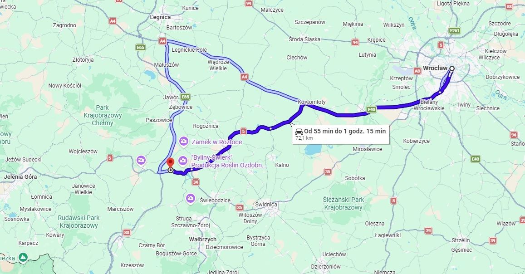Click the Legnica city label

tap(160, 17)
